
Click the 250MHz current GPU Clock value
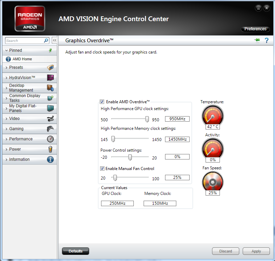click(x=117, y=203)
